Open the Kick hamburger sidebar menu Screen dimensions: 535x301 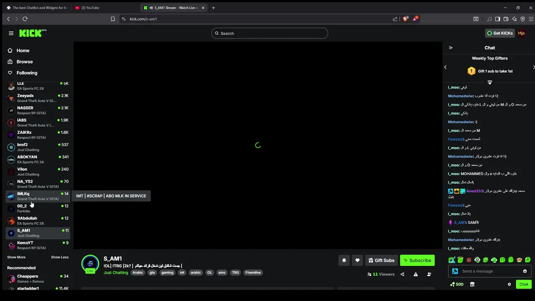(11, 33)
